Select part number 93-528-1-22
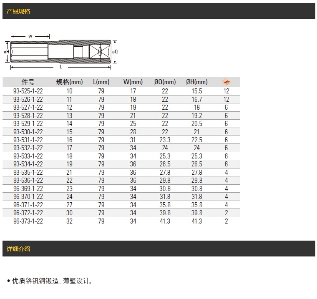 click(28, 116)
